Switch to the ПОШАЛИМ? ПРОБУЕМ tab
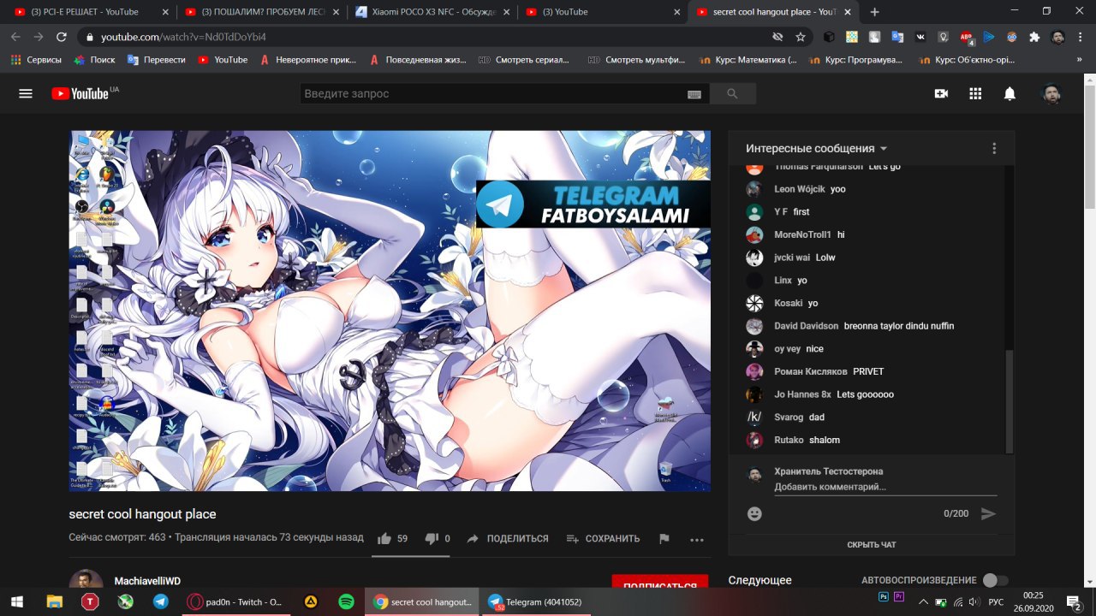1096x616 pixels. 261,12
